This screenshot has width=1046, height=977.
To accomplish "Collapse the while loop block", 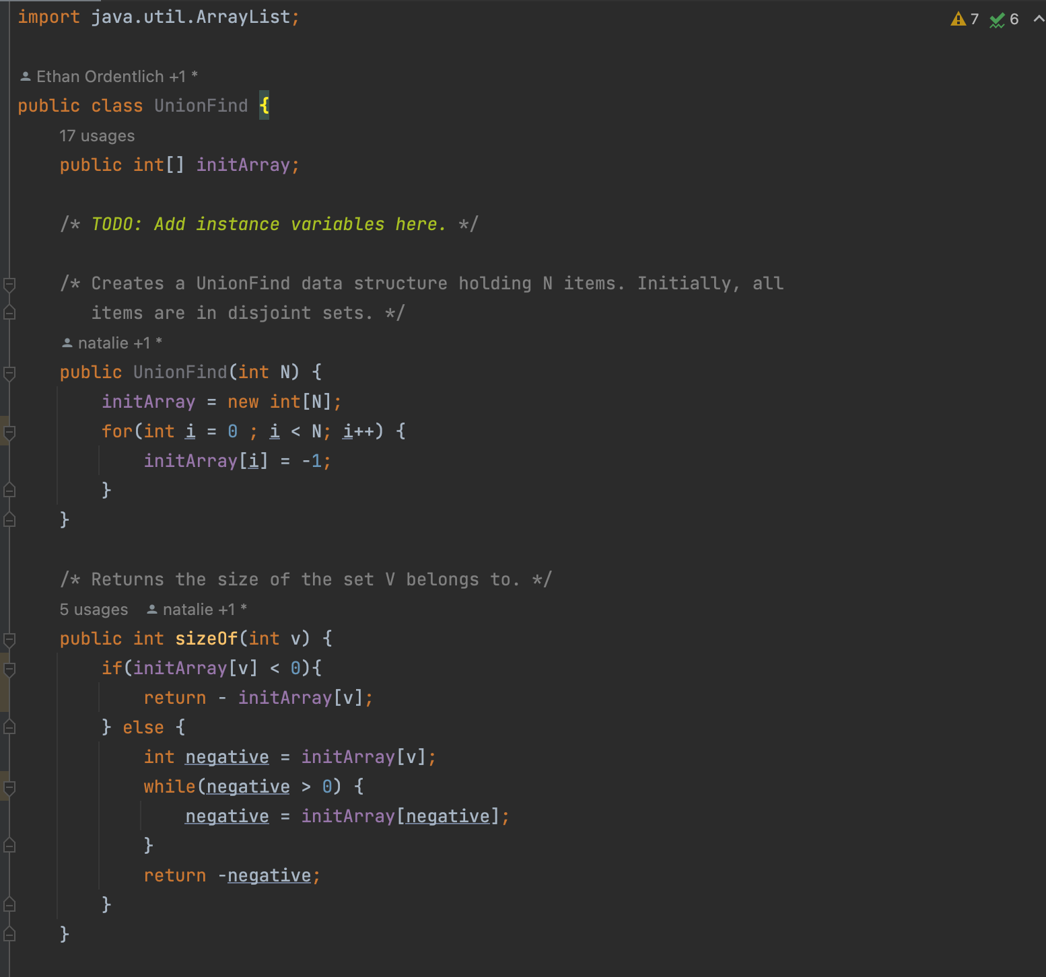I will [x=9, y=787].
